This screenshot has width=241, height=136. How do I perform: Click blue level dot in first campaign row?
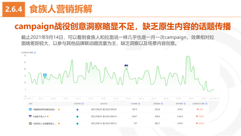click(x=77, y=110)
